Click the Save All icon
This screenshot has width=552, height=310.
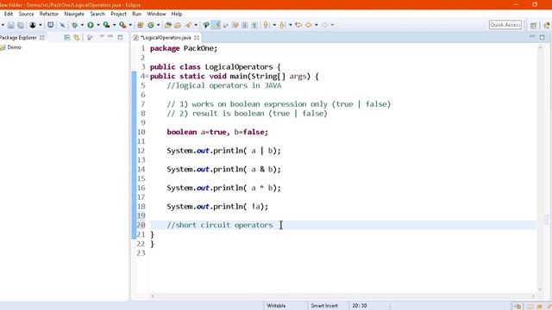tap(21, 25)
